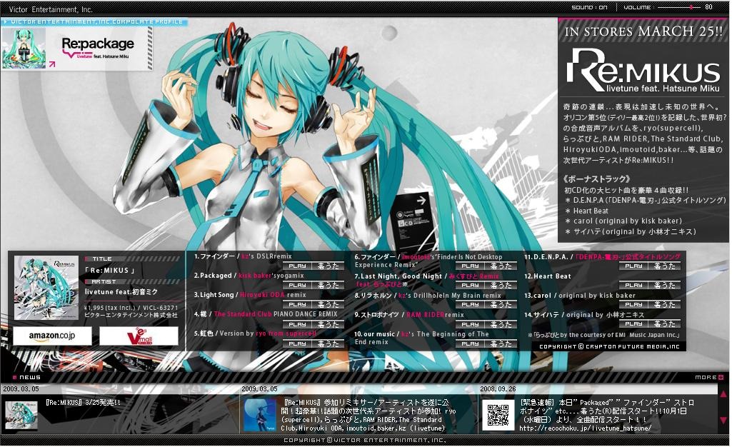This screenshot has height=447, width=732.
Task: Play track 11 "D.E.N.P.A." bonus track
Action: tap(634, 266)
